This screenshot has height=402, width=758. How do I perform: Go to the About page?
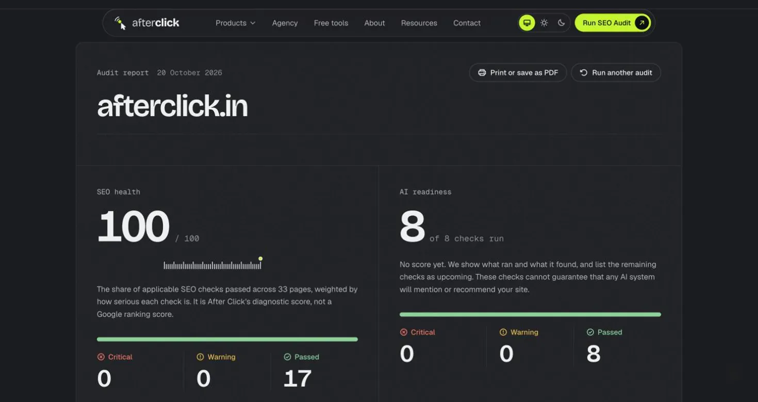374,23
